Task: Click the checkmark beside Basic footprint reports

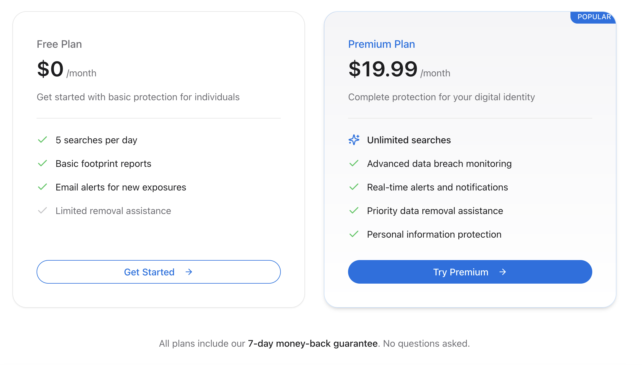Action: coord(42,163)
